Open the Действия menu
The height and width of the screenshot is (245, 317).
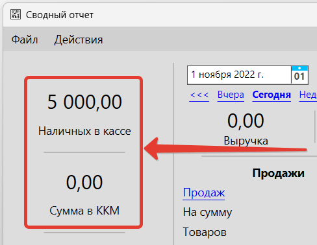click(x=79, y=40)
